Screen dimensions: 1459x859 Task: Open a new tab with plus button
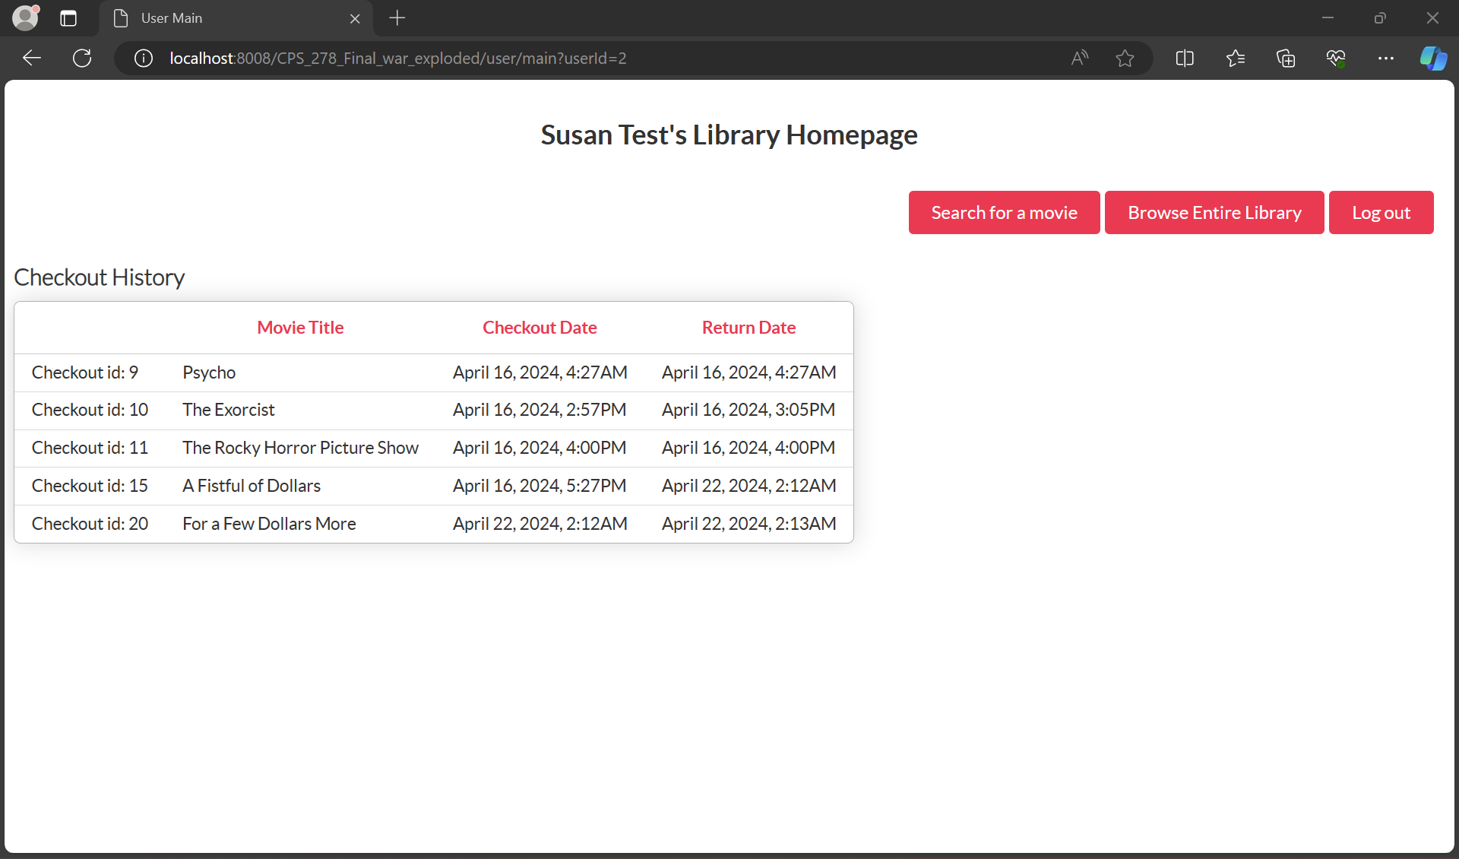coord(397,18)
